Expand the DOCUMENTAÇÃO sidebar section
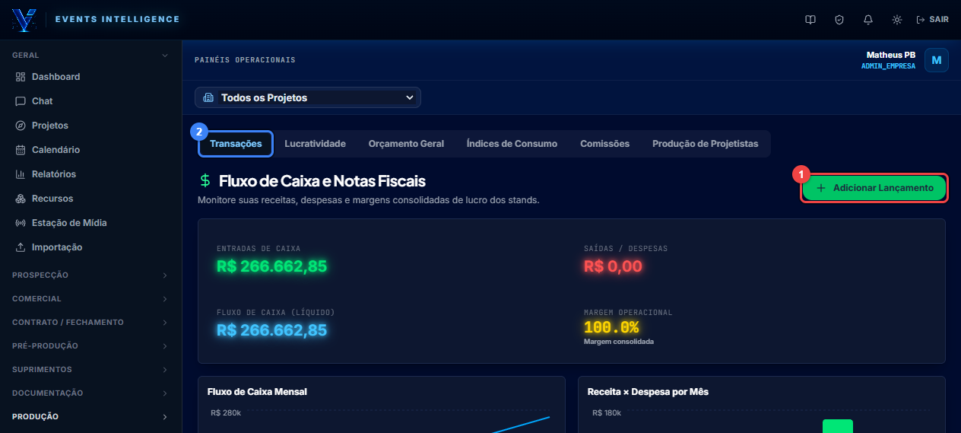 point(91,393)
